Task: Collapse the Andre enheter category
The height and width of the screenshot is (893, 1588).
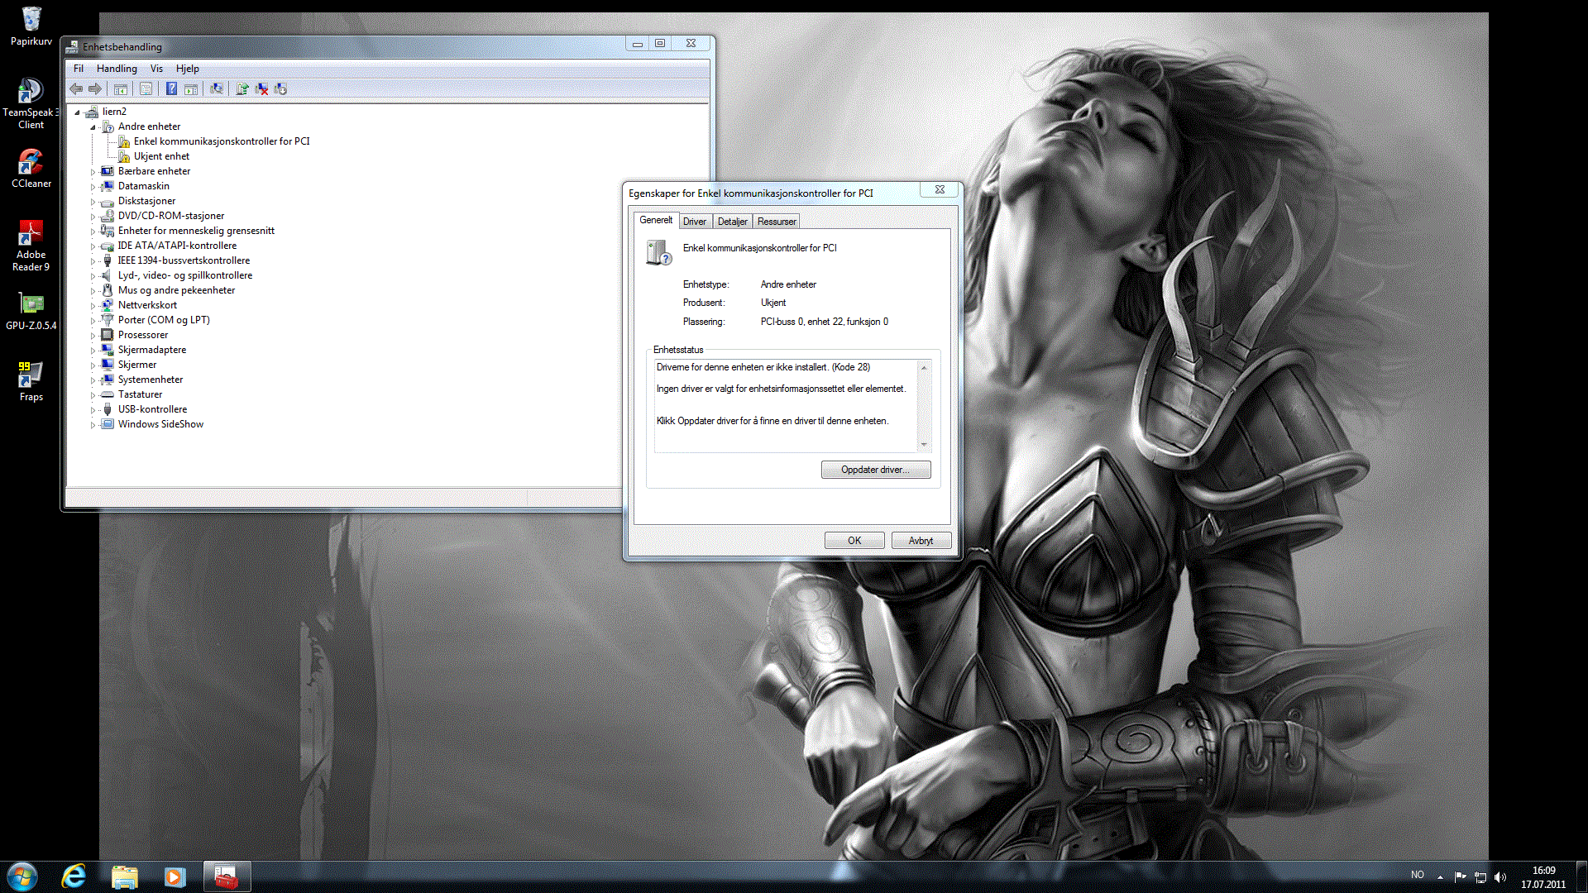Action: pyautogui.click(x=93, y=127)
